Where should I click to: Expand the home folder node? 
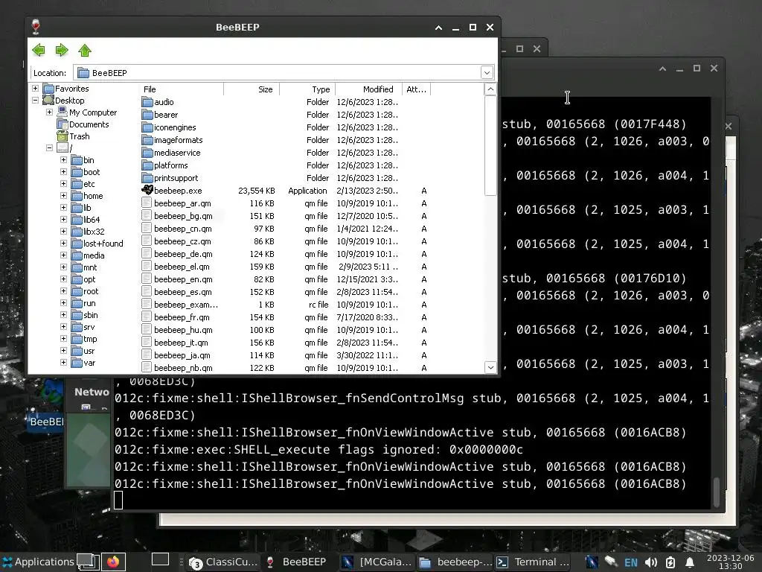coord(64,196)
